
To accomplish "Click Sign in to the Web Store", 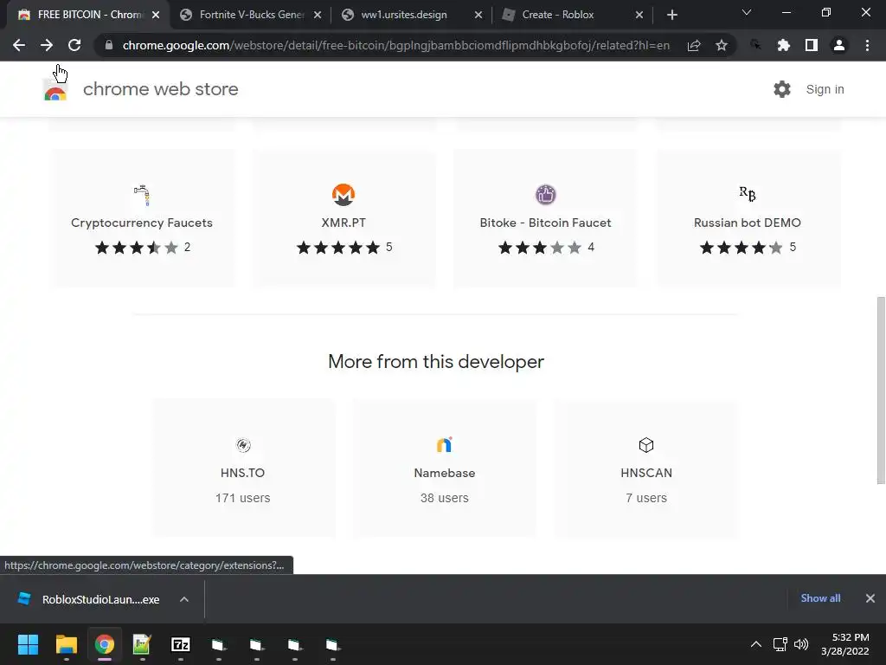I will click(825, 89).
